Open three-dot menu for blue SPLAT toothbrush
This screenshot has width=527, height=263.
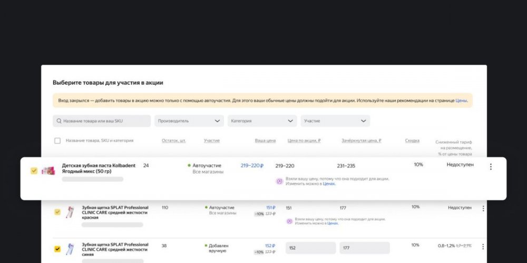click(x=483, y=246)
